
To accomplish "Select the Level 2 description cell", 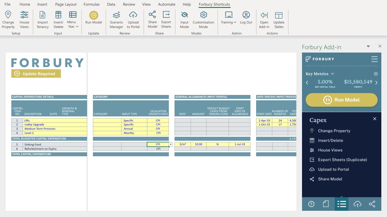I will coord(55,133).
